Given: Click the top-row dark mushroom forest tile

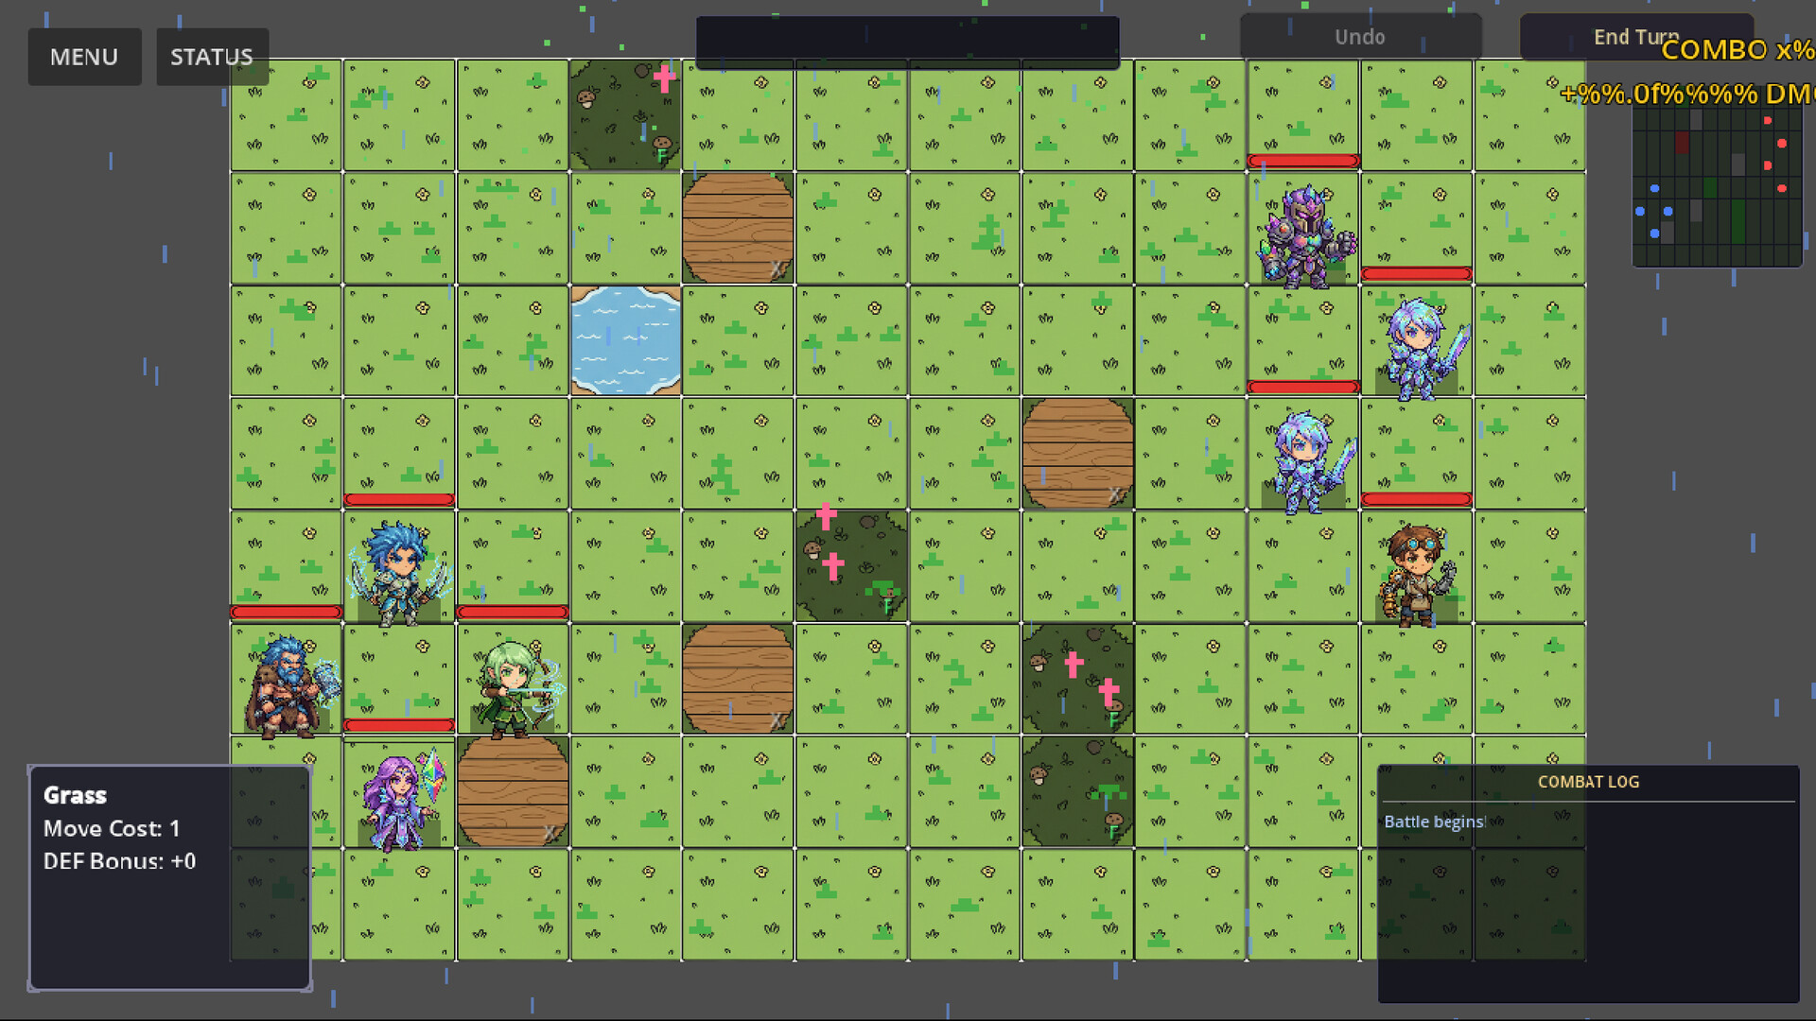Looking at the screenshot, I should point(625,114).
